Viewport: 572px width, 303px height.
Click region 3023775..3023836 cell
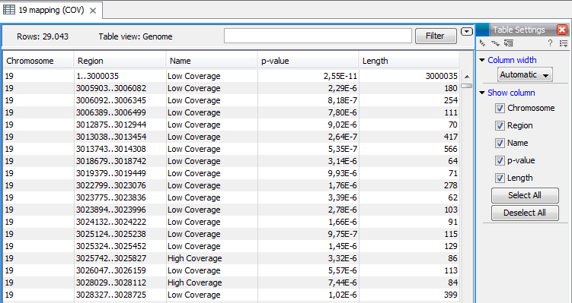(x=120, y=197)
